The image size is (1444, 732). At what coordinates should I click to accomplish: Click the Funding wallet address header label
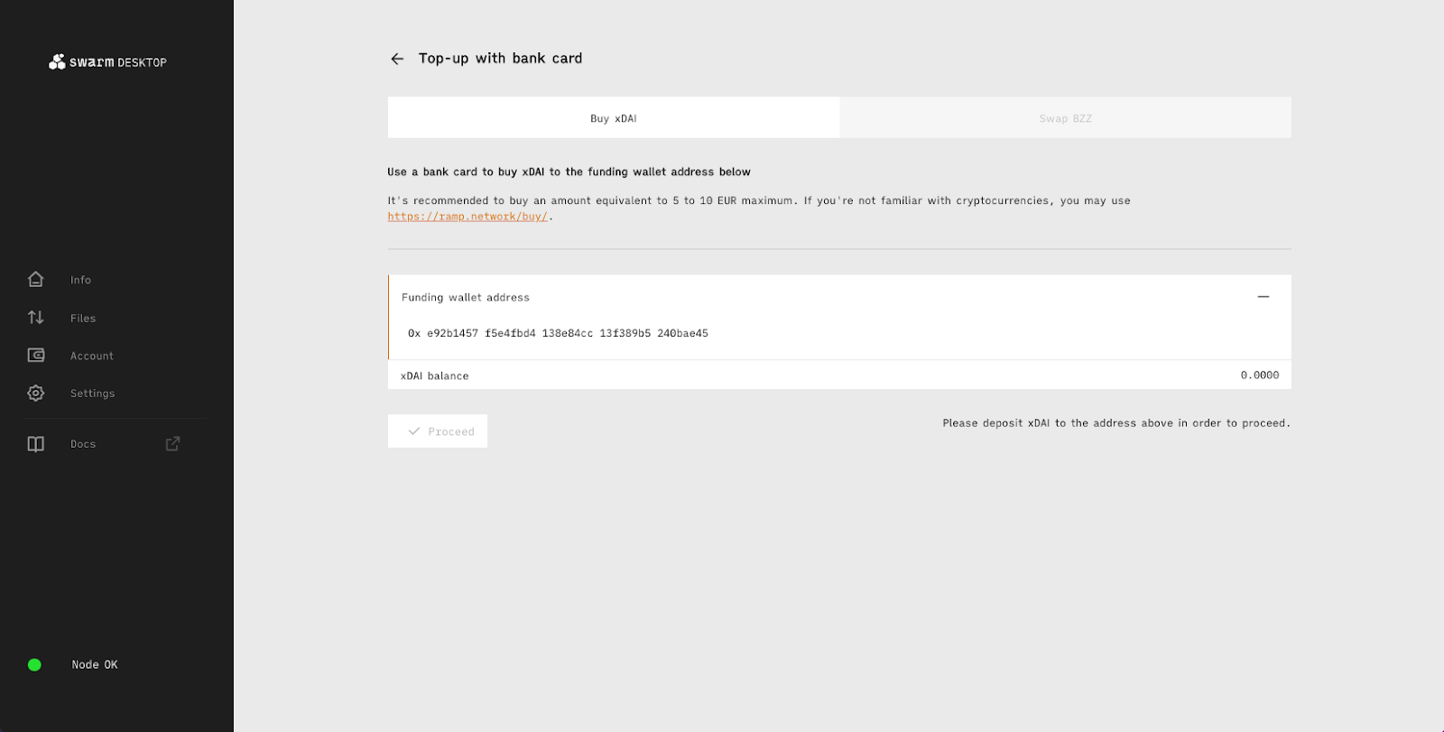pos(466,298)
